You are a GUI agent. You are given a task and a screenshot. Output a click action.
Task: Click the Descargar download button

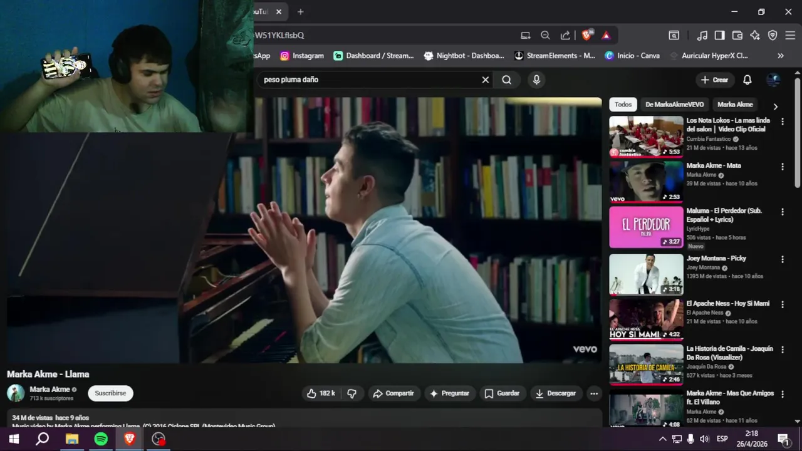[555, 393]
